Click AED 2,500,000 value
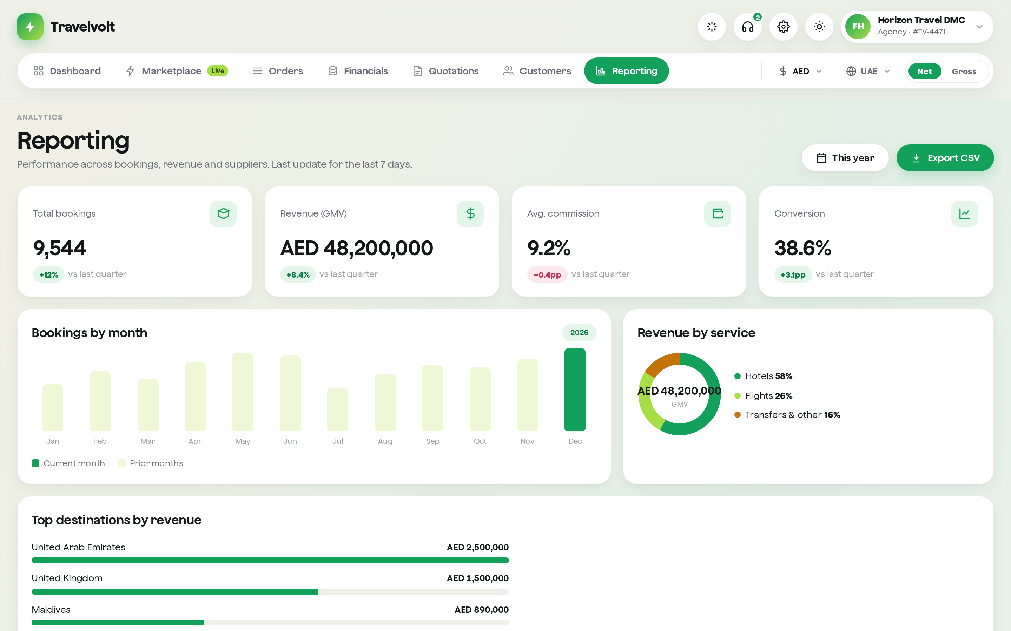1011x631 pixels. pyautogui.click(x=477, y=547)
